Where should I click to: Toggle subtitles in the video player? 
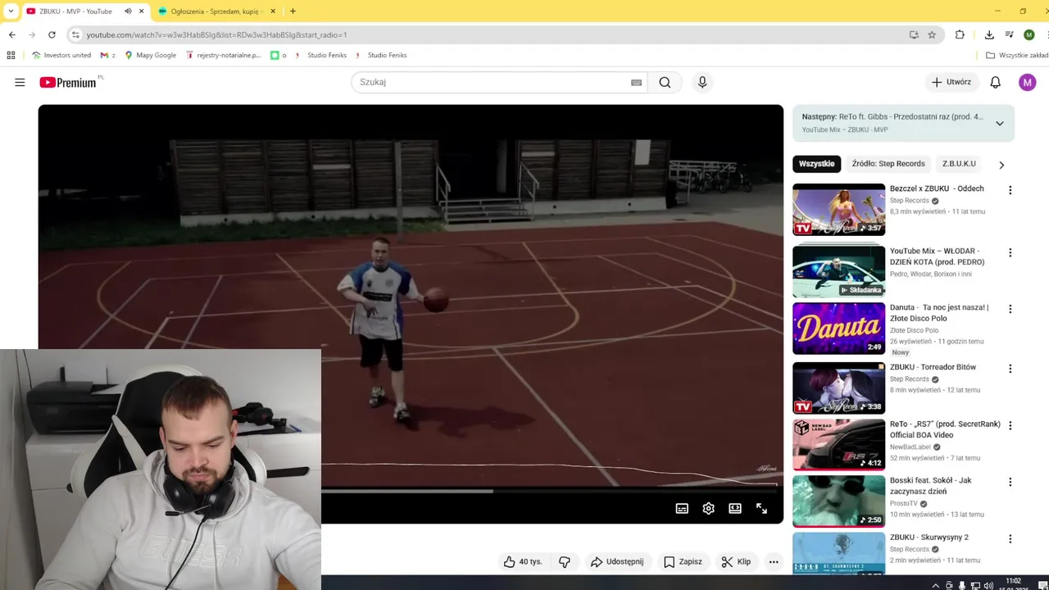pos(682,508)
